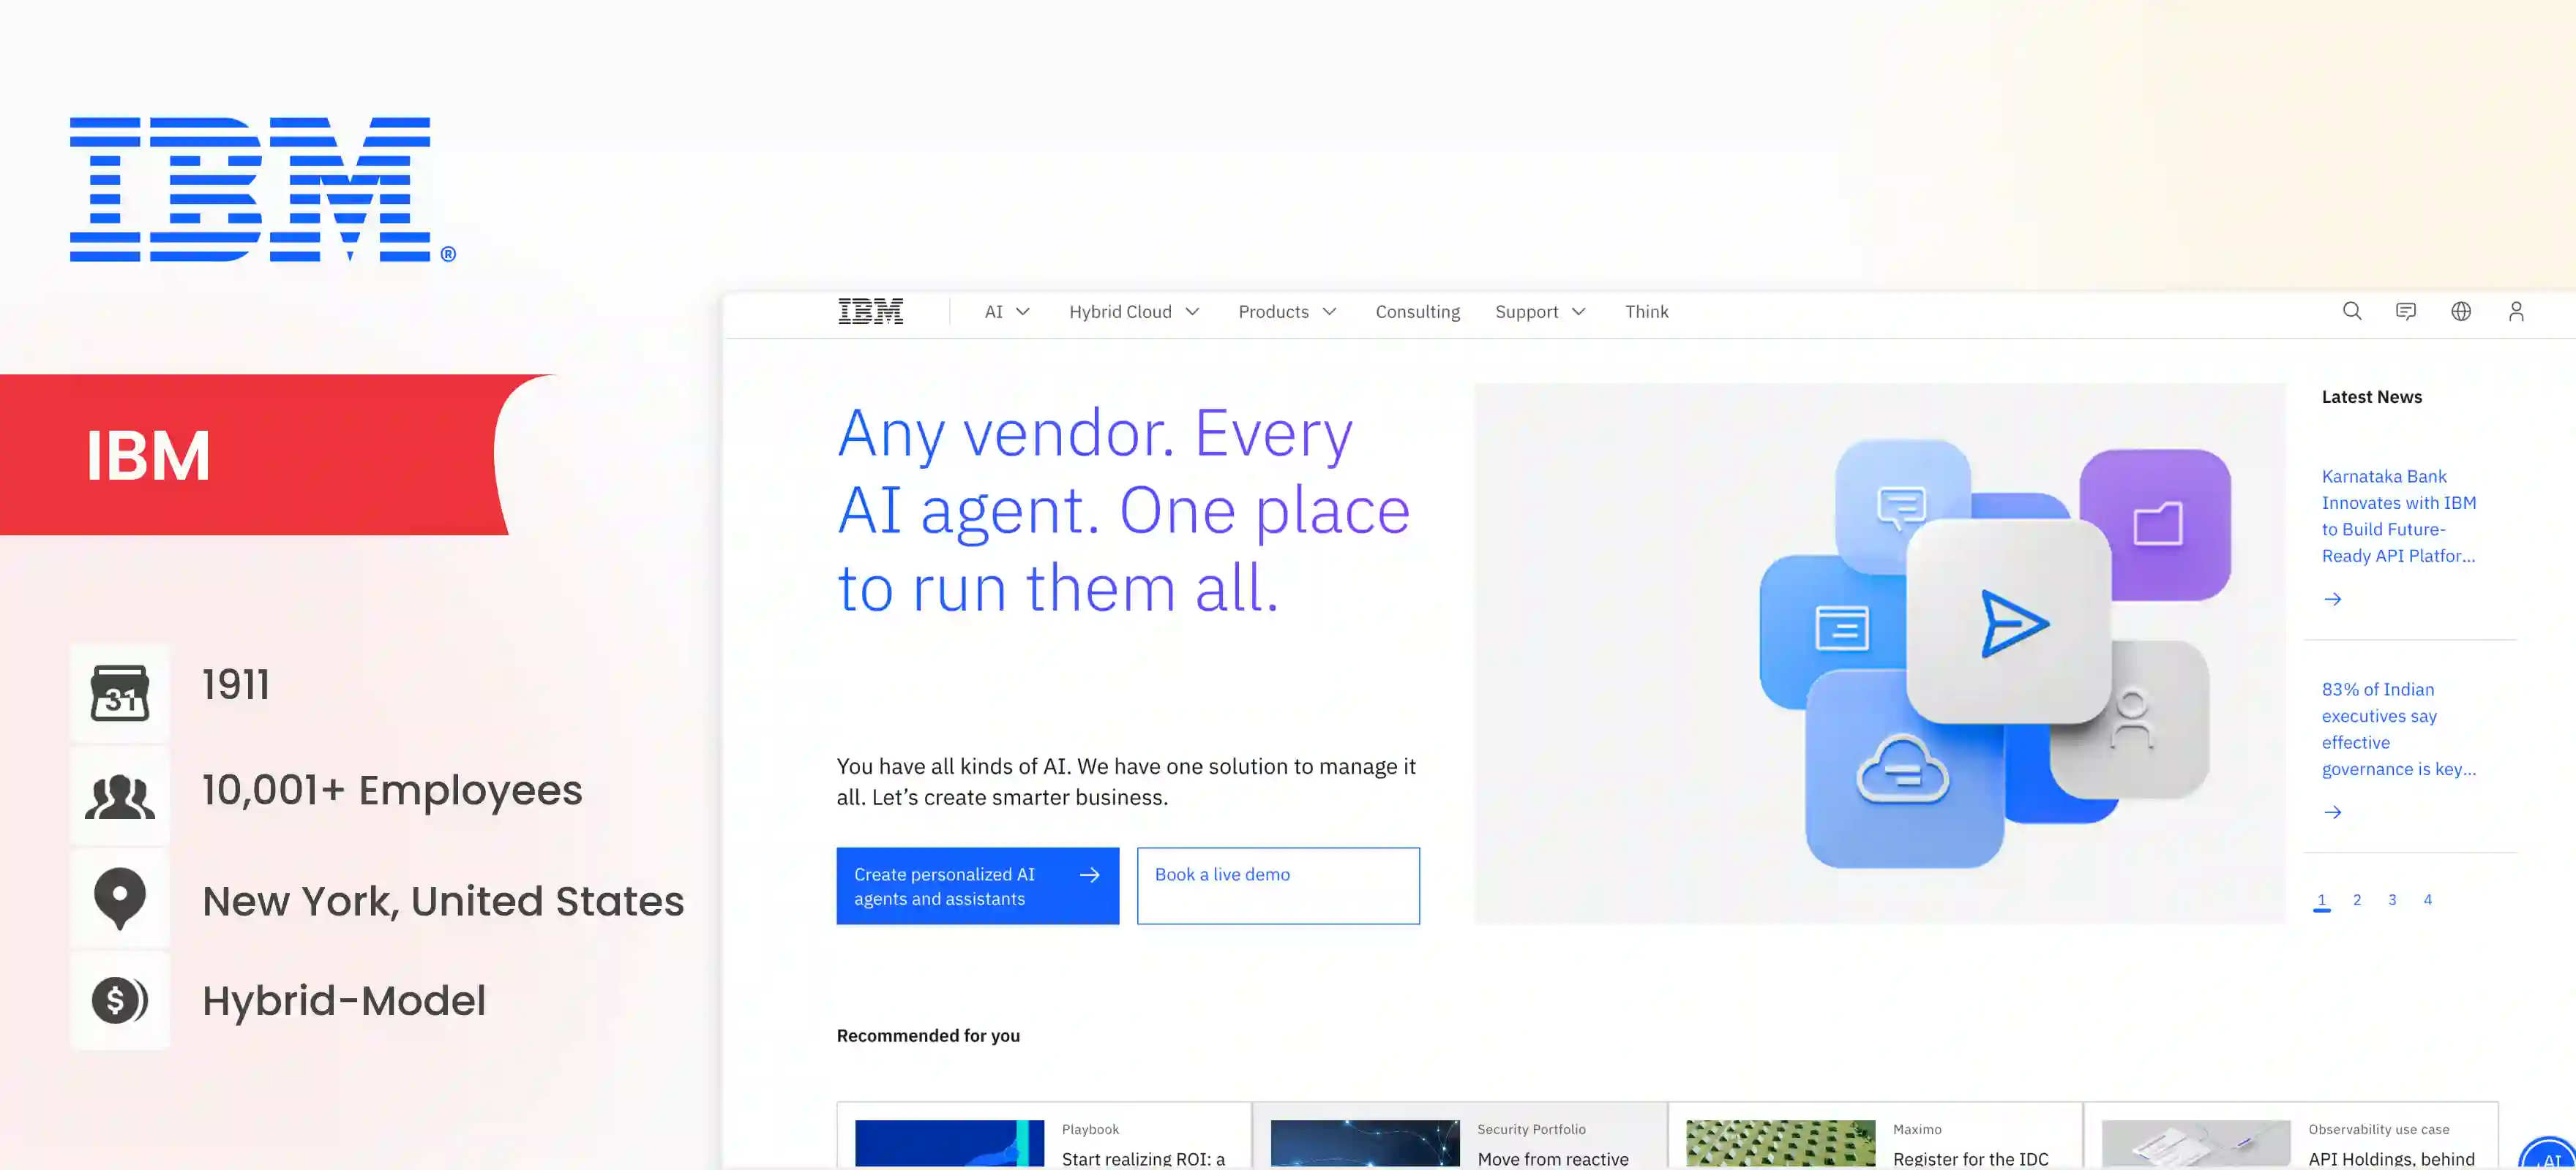Click the search icon in the IBM navbar
The width and height of the screenshot is (2576, 1170).
click(2352, 311)
